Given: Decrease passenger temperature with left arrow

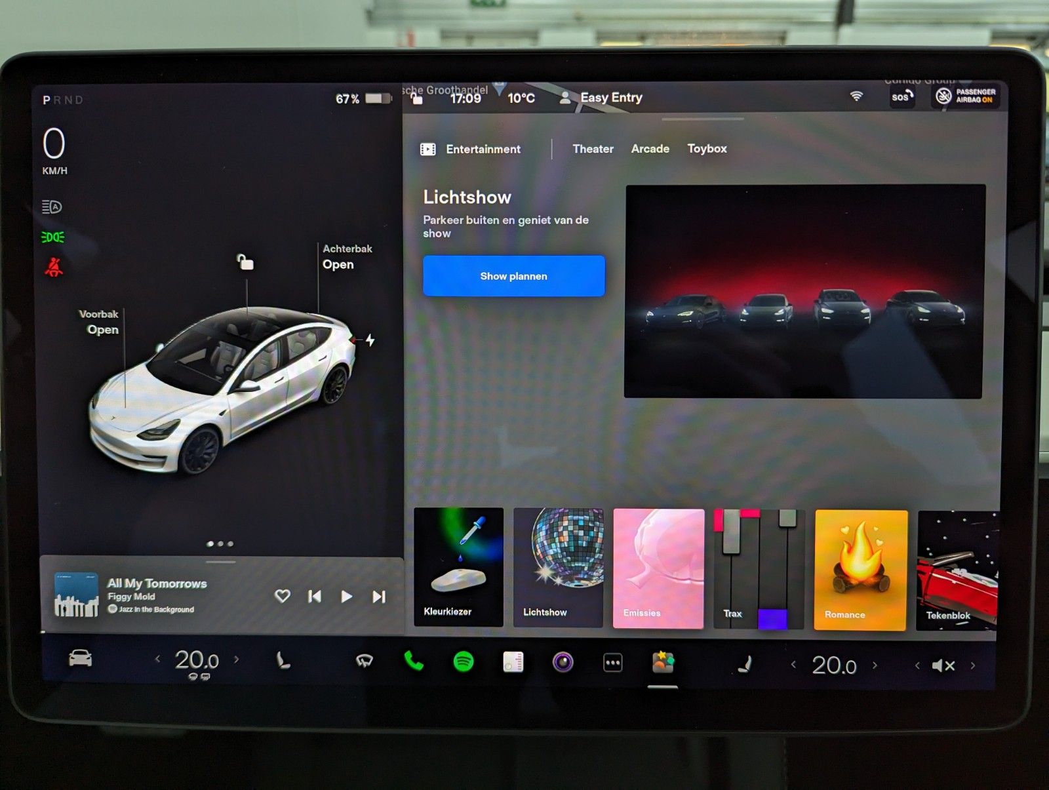Looking at the screenshot, I should [793, 665].
